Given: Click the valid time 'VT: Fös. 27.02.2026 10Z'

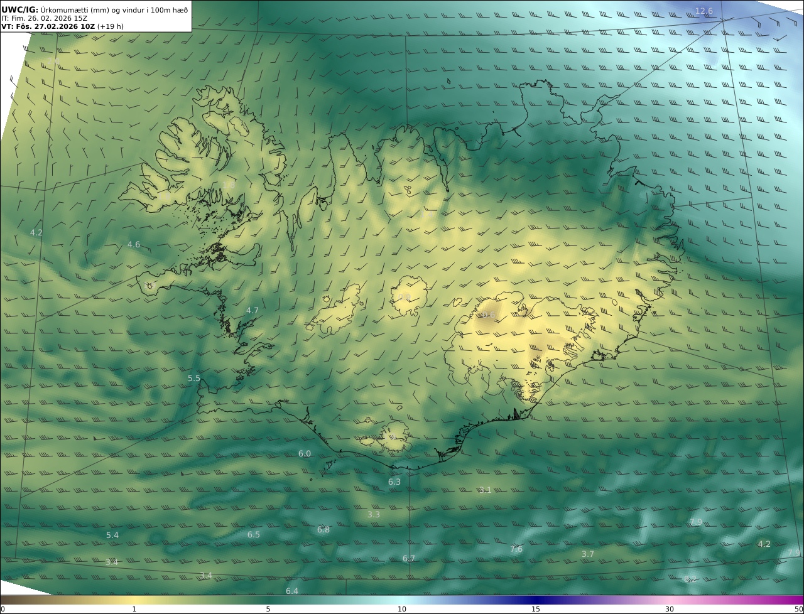Looking at the screenshot, I should point(48,26).
